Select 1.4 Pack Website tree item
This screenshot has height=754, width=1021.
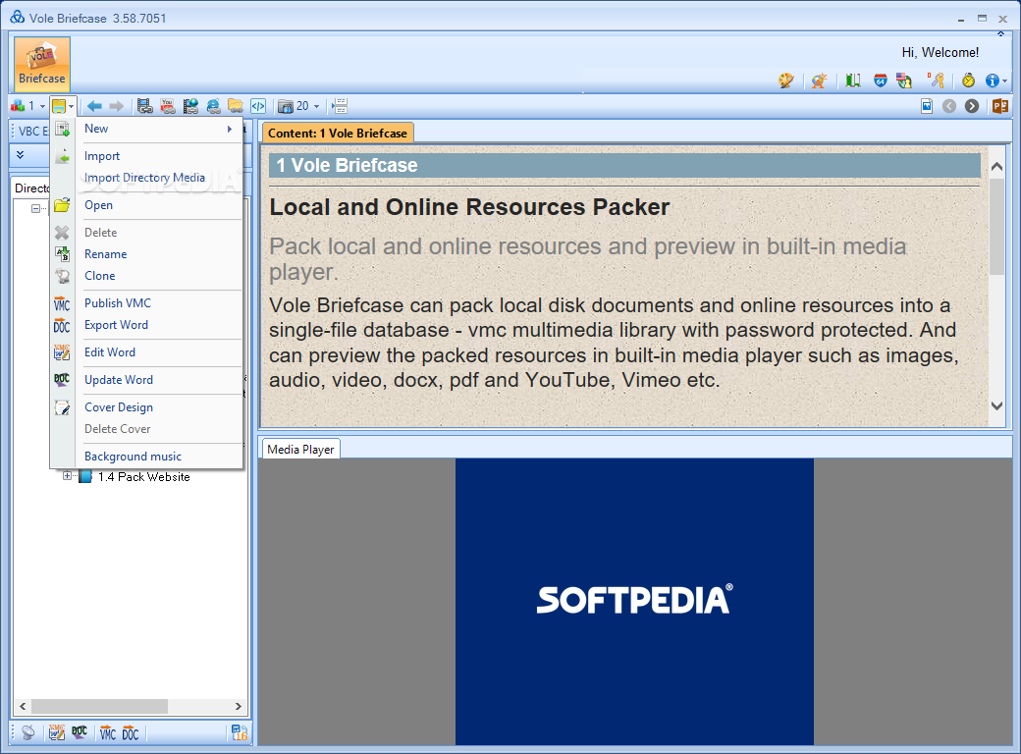(144, 477)
